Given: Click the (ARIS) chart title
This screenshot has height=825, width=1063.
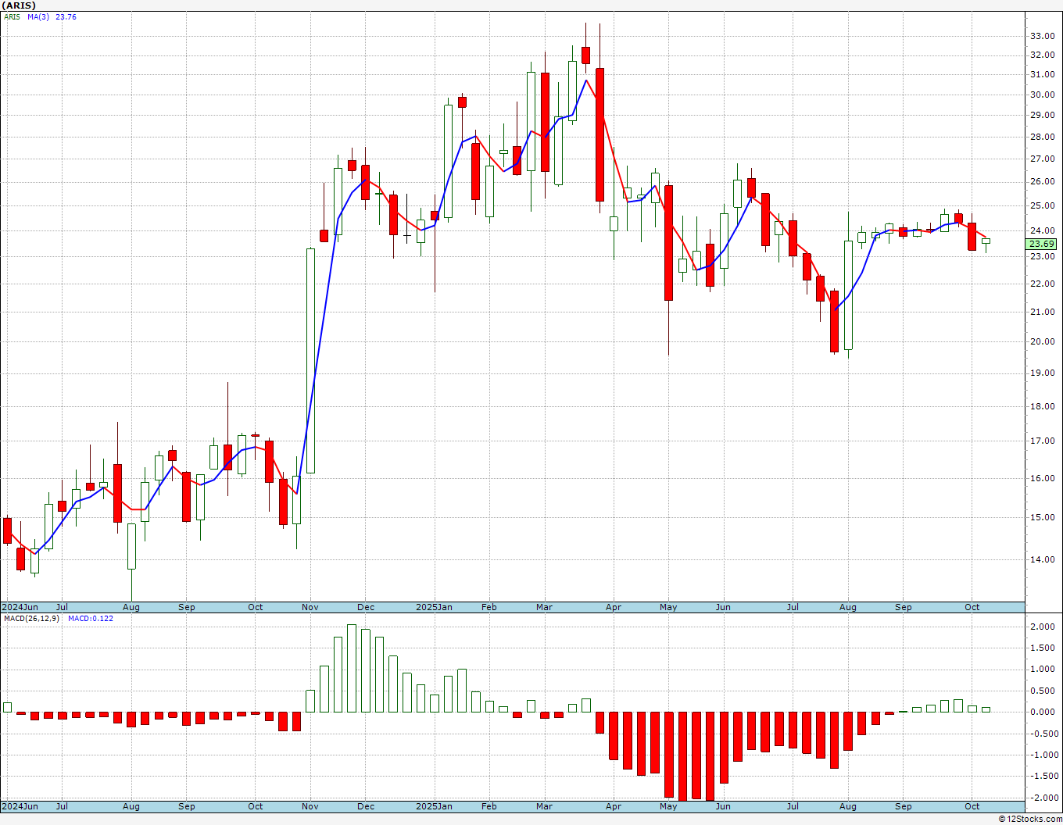Looking at the screenshot, I should pyautogui.click(x=19, y=5).
